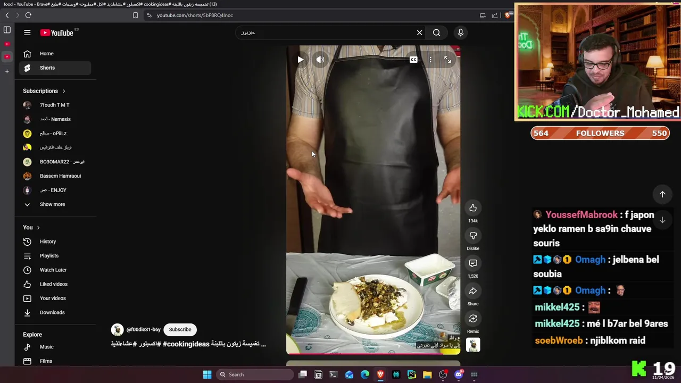The height and width of the screenshot is (383, 681).
Task: Open File Explorer from the taskbar
Action: (x=427, y=374)
